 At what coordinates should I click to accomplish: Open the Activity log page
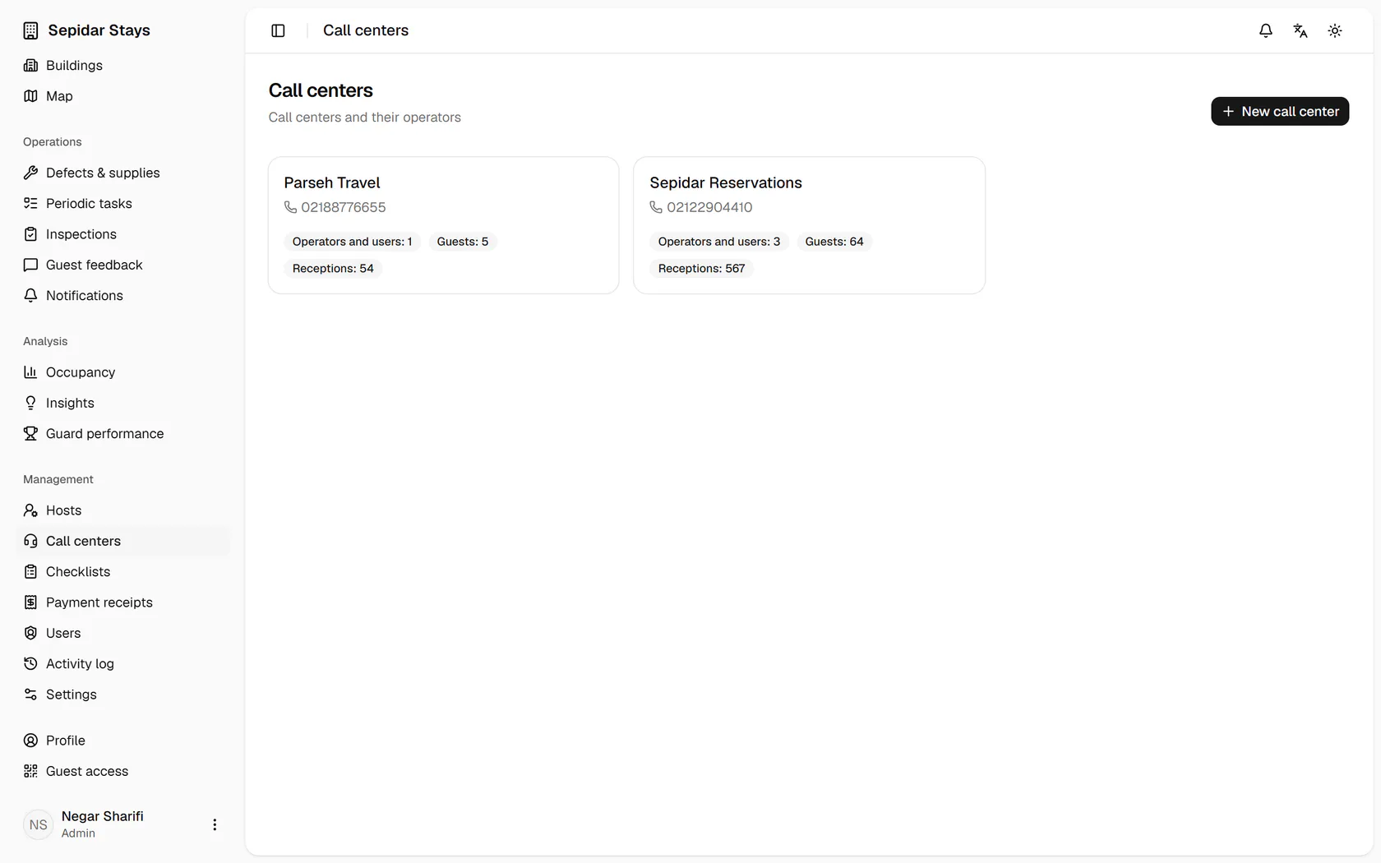[x=123, y=663]
